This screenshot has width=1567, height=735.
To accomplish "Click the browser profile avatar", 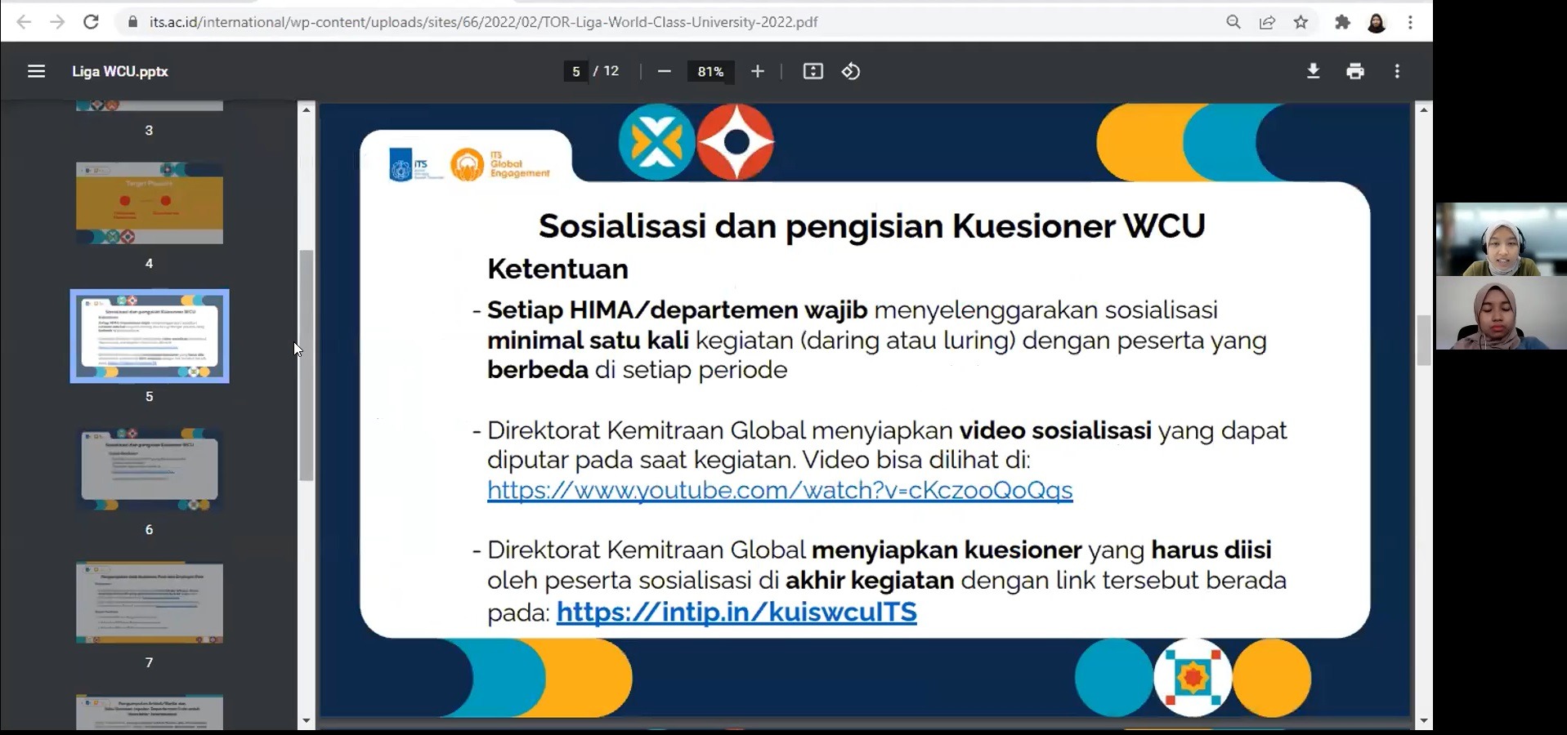I will tap(1377, 22).
